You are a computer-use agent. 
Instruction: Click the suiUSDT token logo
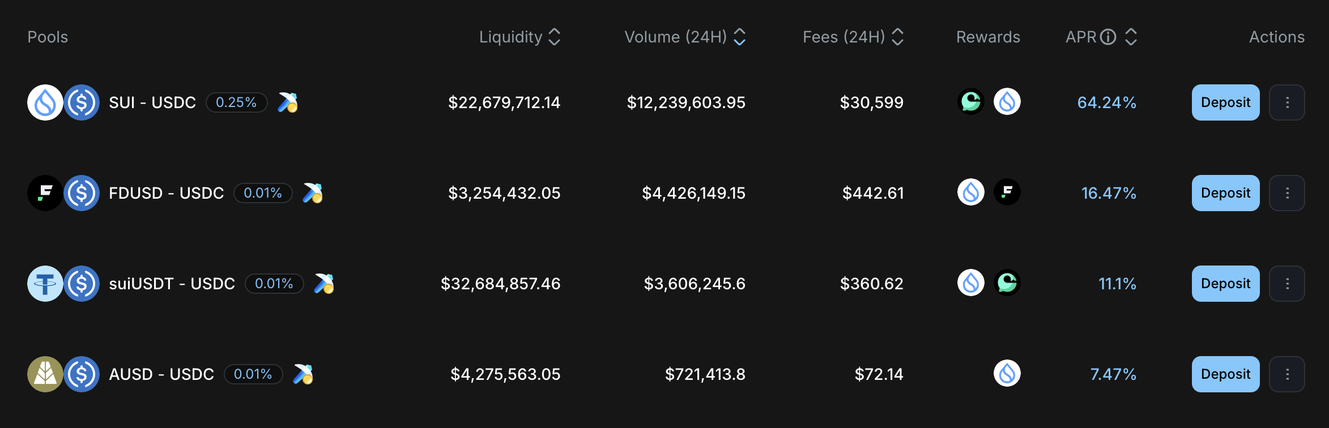point(45,284)
